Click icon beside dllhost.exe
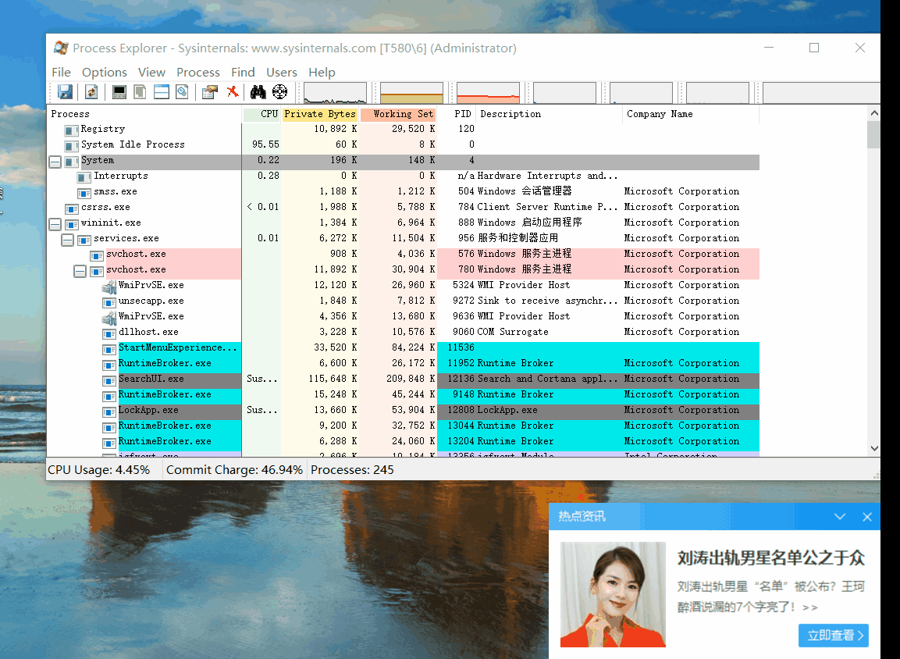This screenshot has width=900, height=659. [109, 333]
